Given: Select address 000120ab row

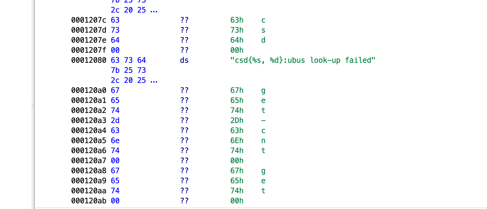Looking at the screenshot, I should click(89, 201).
